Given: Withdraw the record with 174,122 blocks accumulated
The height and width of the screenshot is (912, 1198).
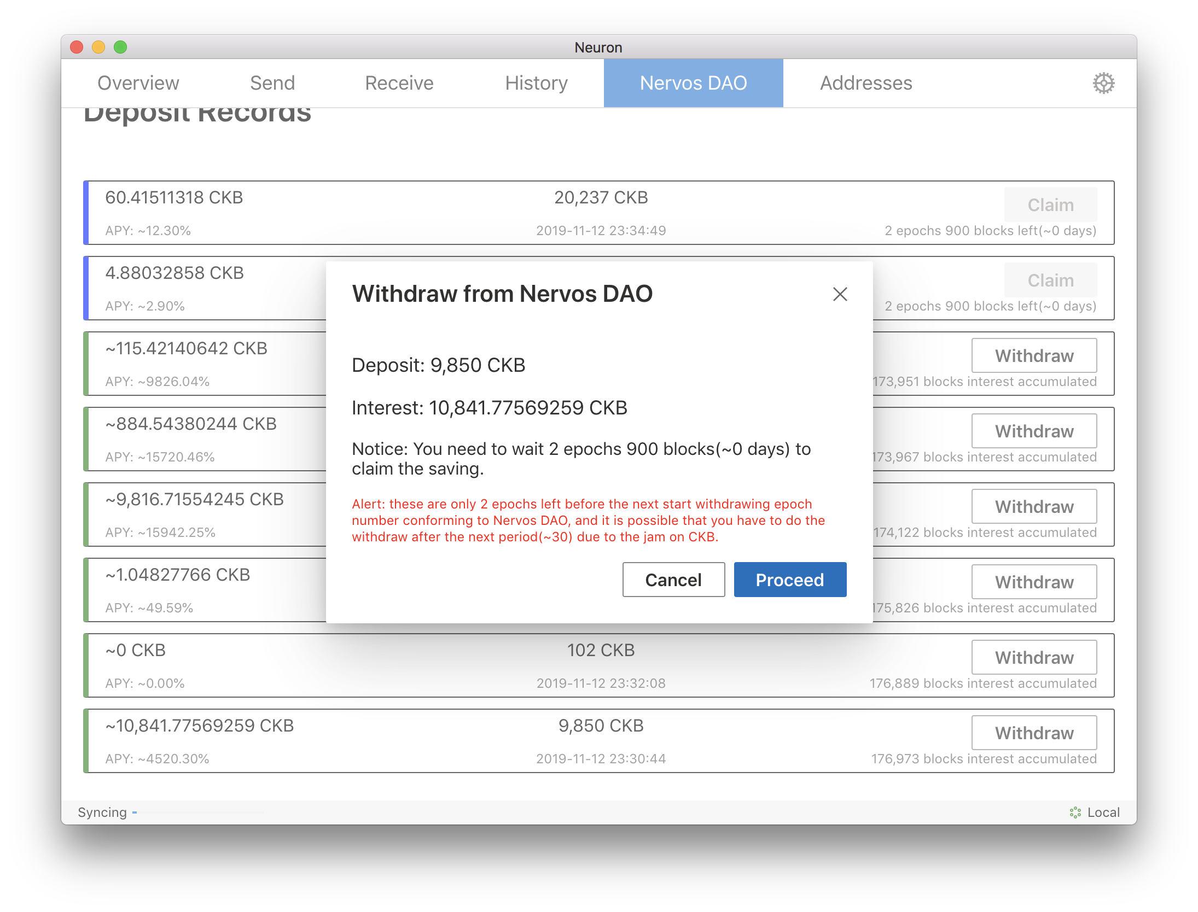Looking at the screenshot, I should (x=1034, y=506).
